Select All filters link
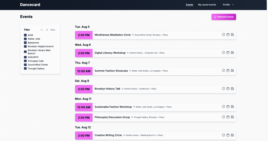 point(41,30)
